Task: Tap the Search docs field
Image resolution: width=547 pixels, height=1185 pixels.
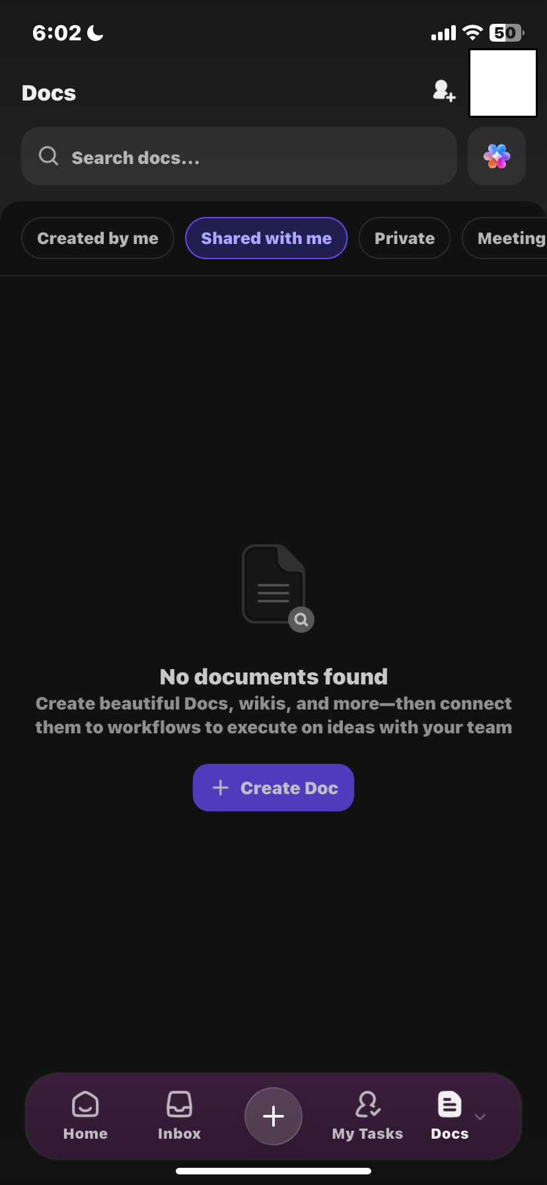Action: pyautogui.click(x=239, y=156)
